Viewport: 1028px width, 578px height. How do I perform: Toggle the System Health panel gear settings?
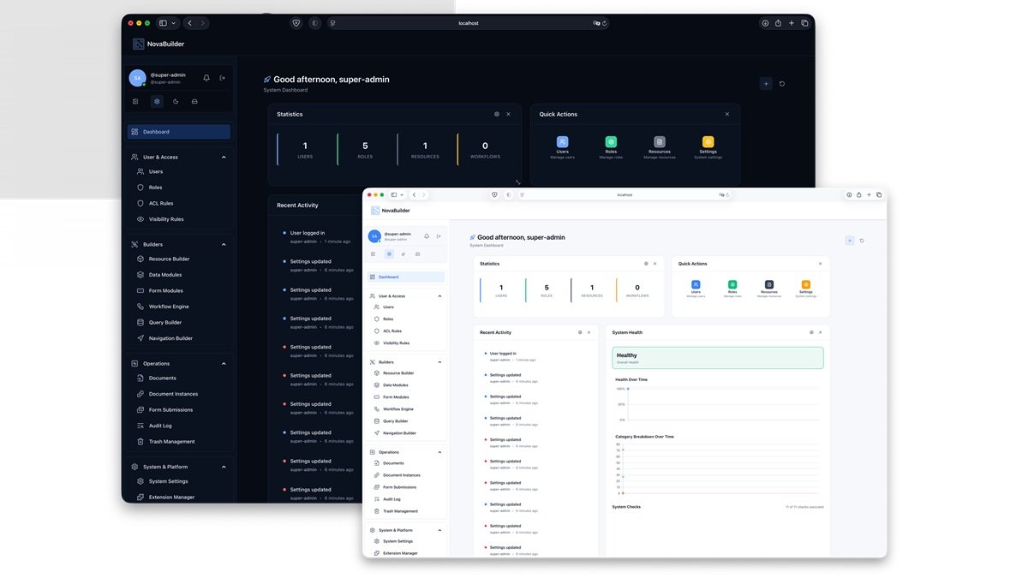pyautogui.click(x=811, y=332)
